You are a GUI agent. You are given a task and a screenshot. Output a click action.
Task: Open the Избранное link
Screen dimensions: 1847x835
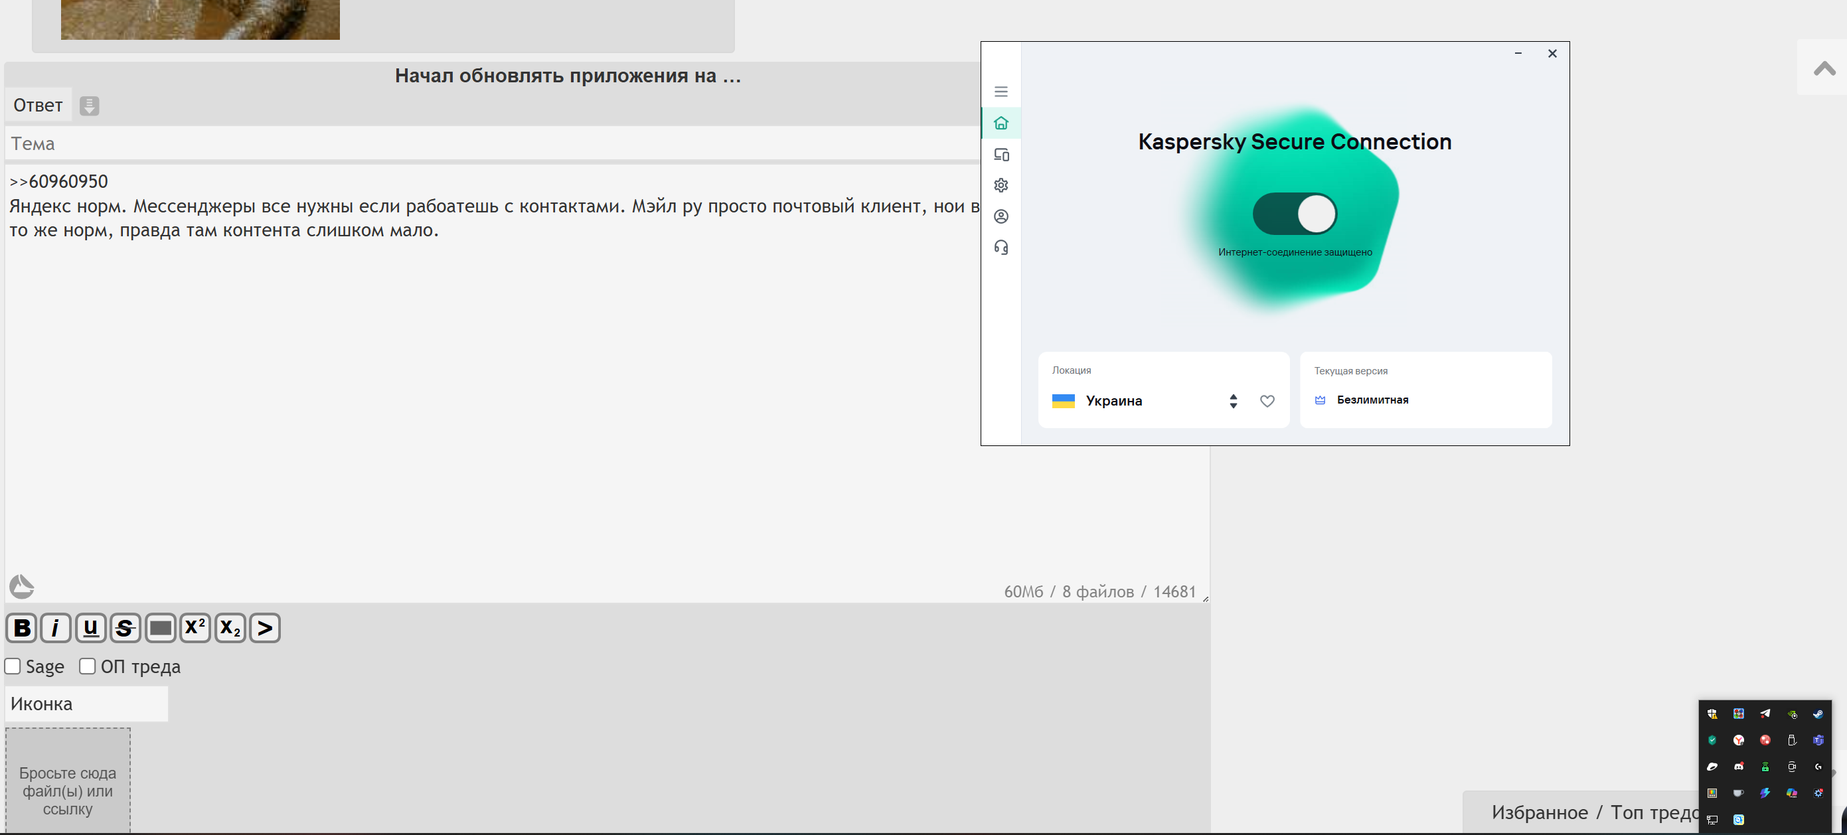click(1540, 813)
